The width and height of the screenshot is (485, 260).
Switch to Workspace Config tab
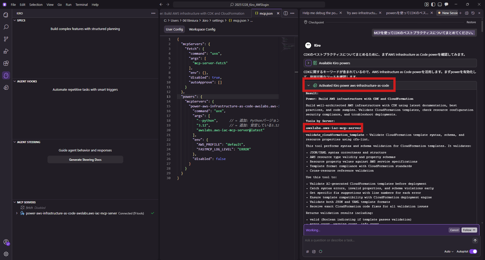pos(202,29)
